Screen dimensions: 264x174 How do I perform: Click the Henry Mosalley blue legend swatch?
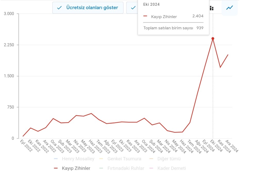coord(56,159)
